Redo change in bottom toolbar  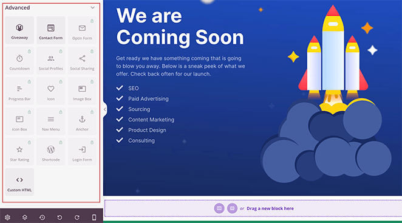(x=77, y=218)
